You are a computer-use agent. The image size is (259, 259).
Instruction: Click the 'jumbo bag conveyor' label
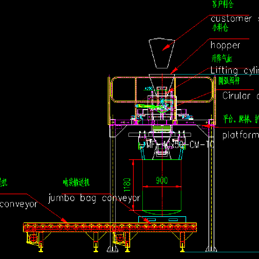94,198
